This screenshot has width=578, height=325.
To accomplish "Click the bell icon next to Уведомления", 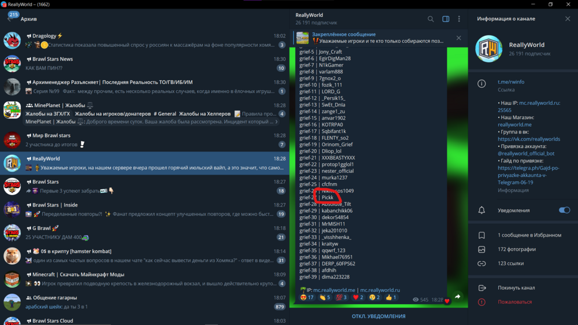I will click(x=481, y=210).
